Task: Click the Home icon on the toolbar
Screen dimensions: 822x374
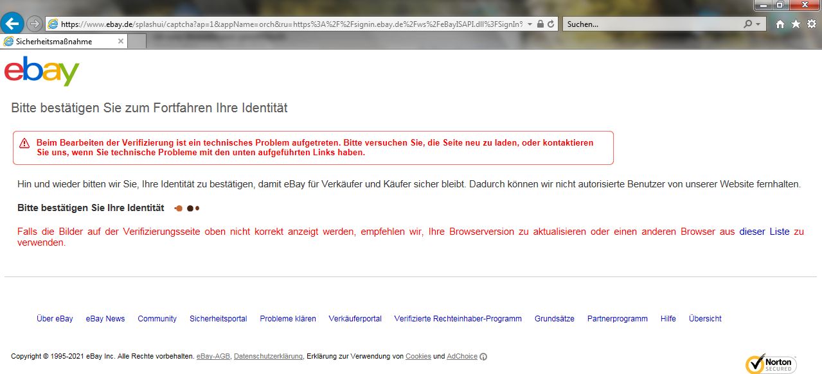Action: pos(778,24)
